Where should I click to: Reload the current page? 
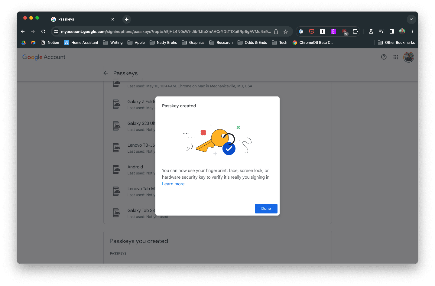[43, 31]
